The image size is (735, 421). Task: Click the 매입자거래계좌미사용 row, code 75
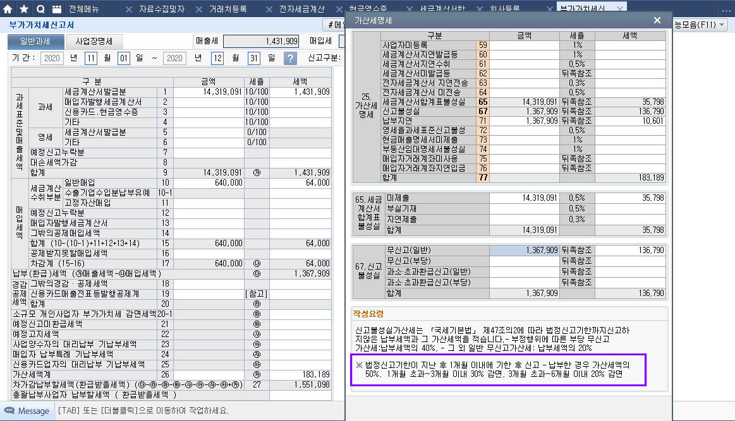pos(523,159)
